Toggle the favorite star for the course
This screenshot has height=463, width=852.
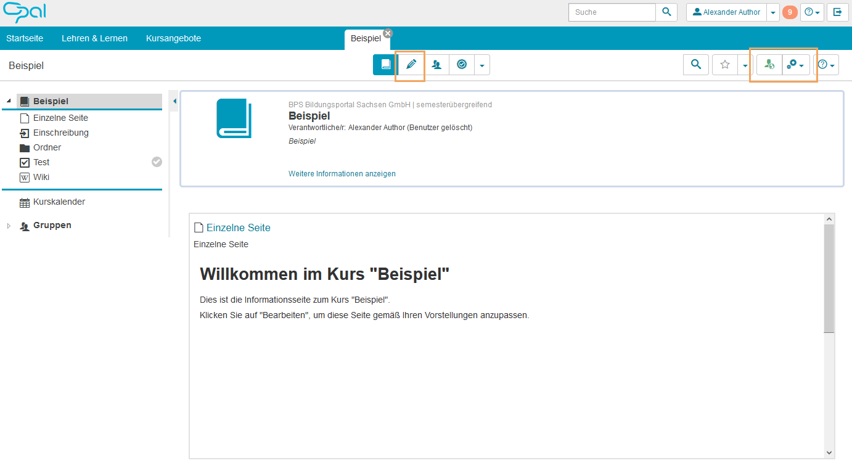(x=725, y=64)
